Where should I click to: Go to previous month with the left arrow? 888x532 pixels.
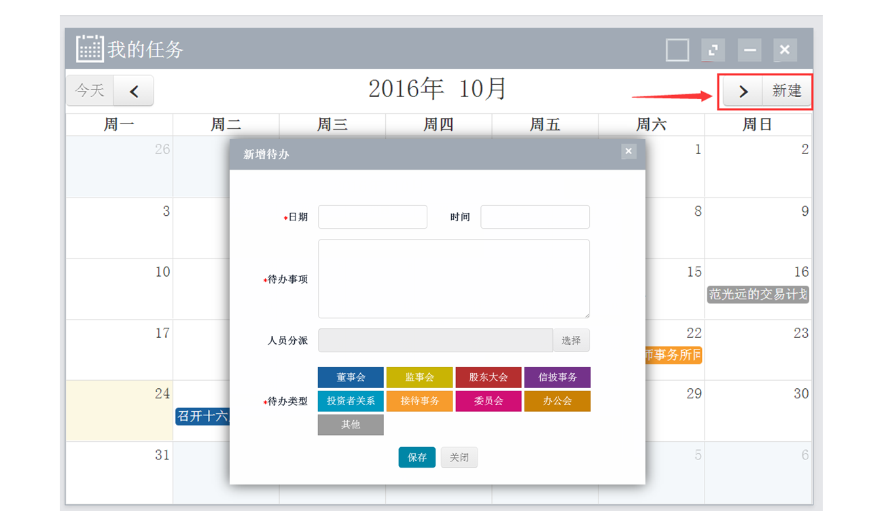coord(134,91)
